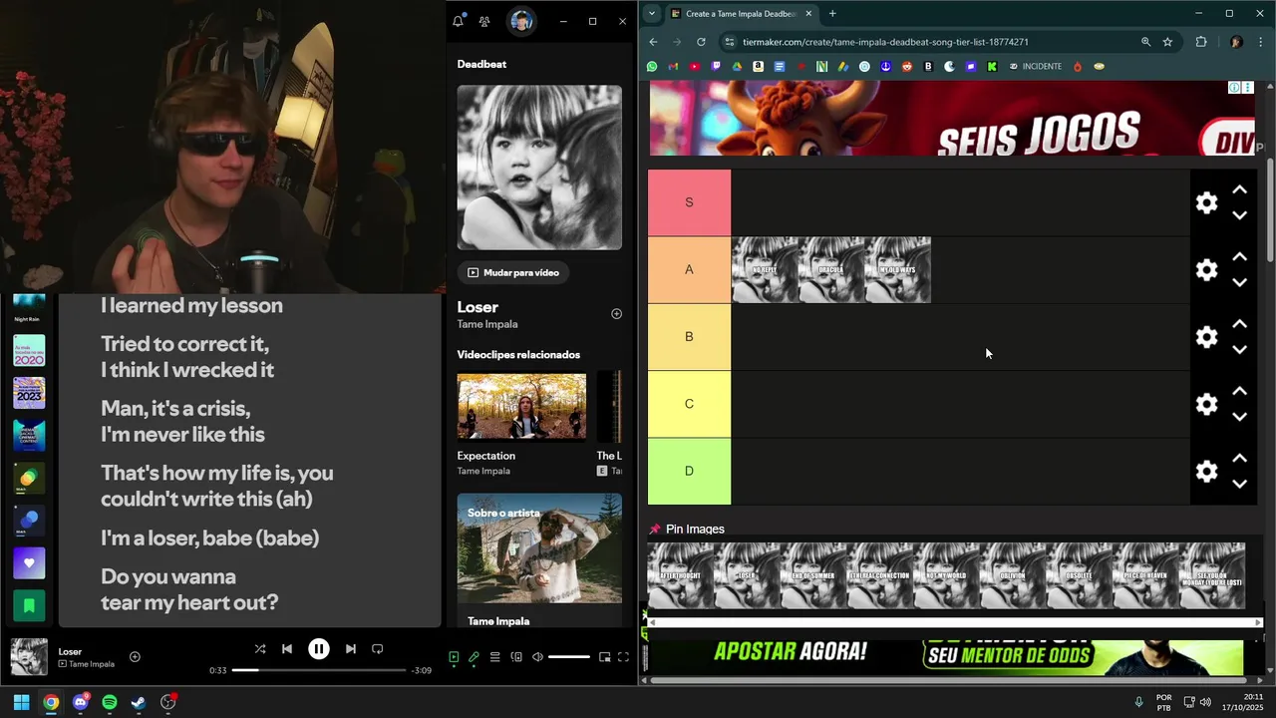Open A tier settings gear
This screenshot has width=1276, height=718.
pos(1206,270)
